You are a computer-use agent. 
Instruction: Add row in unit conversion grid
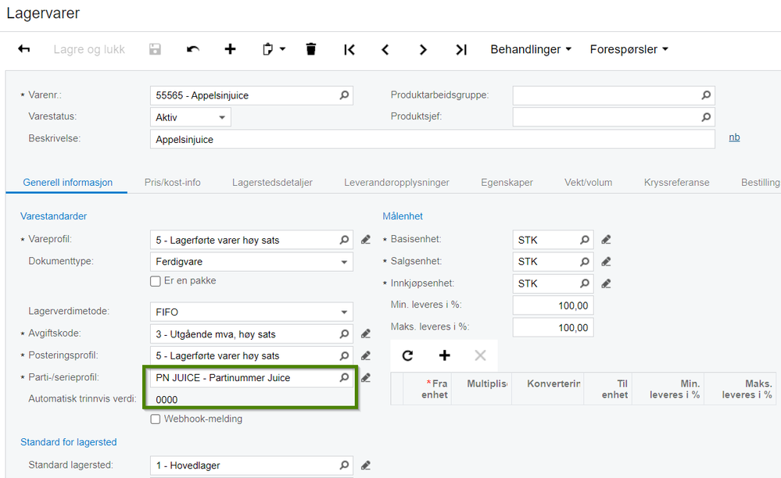pyautogui.click(x=444, y=355)
